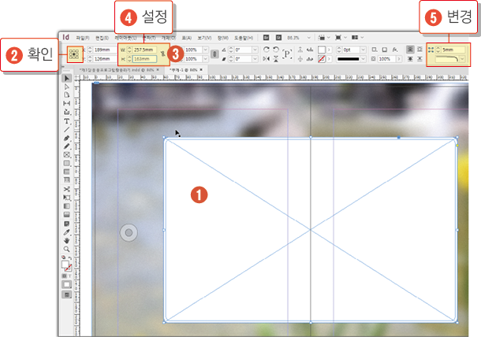
Task: Select the Direct Selection tool
Action: point(66,87)
